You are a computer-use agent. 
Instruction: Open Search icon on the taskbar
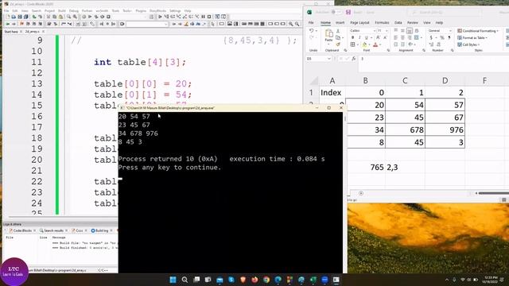[185, 280]
